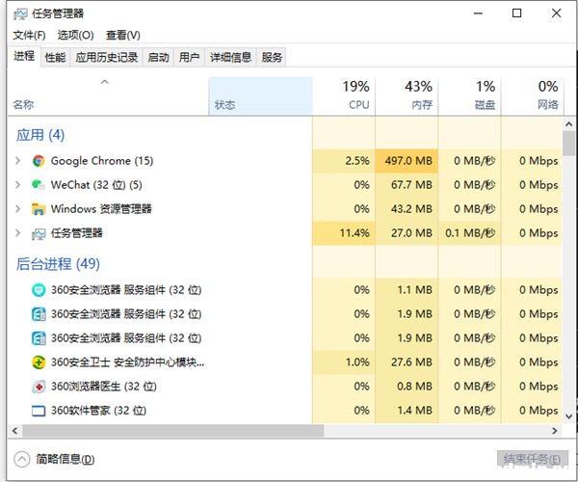This screenshot has height=482, width=578.
Task: Click the 1.0% CPU cell
Action: (x=344, y=362)
